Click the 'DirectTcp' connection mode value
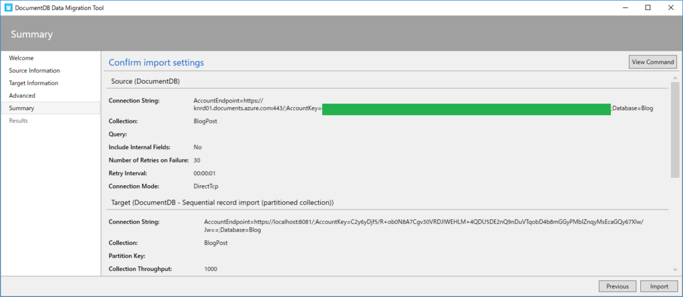The image size is (683, 297). (x=205, y=186)
